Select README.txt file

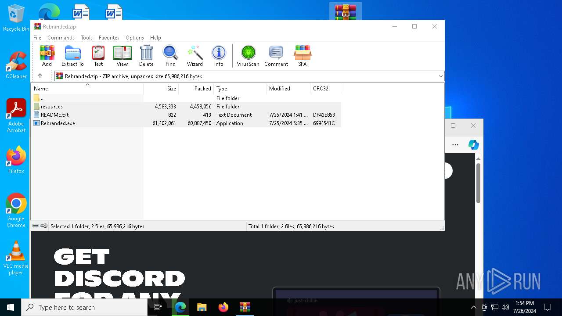tap(186, 115)
